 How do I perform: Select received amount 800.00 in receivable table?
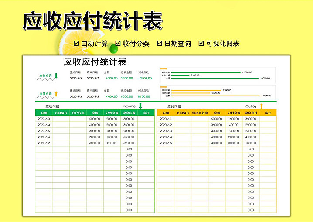[112, 143]
